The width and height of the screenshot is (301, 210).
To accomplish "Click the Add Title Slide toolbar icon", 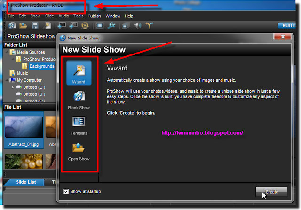I will click(73, 25).
